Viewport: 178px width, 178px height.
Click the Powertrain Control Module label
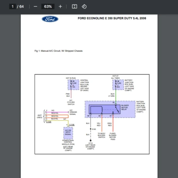[68, 145]
